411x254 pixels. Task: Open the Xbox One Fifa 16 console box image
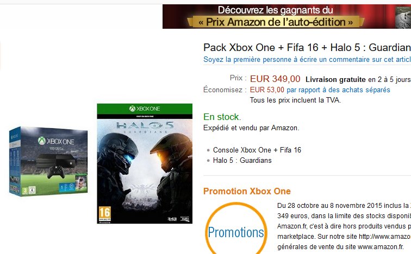pos(48,161)
